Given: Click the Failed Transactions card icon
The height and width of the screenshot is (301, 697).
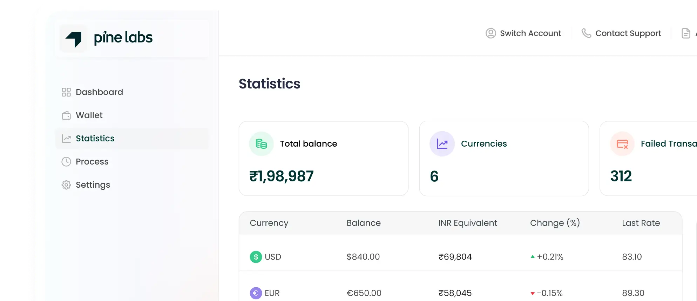Looking at the screenshot, I should point(622,144).
